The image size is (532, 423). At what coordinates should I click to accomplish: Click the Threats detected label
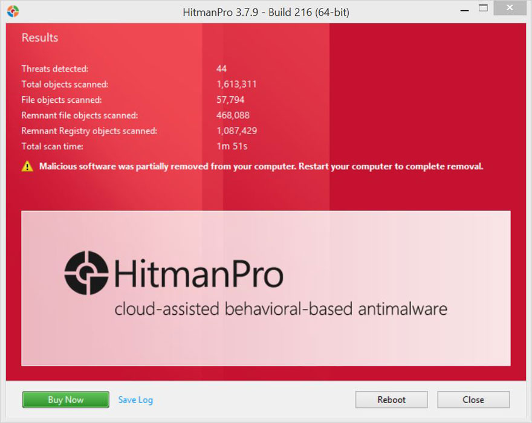[55, 69]
